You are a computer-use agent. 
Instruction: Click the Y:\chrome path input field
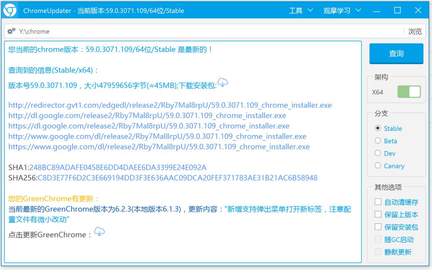point(207,31)
